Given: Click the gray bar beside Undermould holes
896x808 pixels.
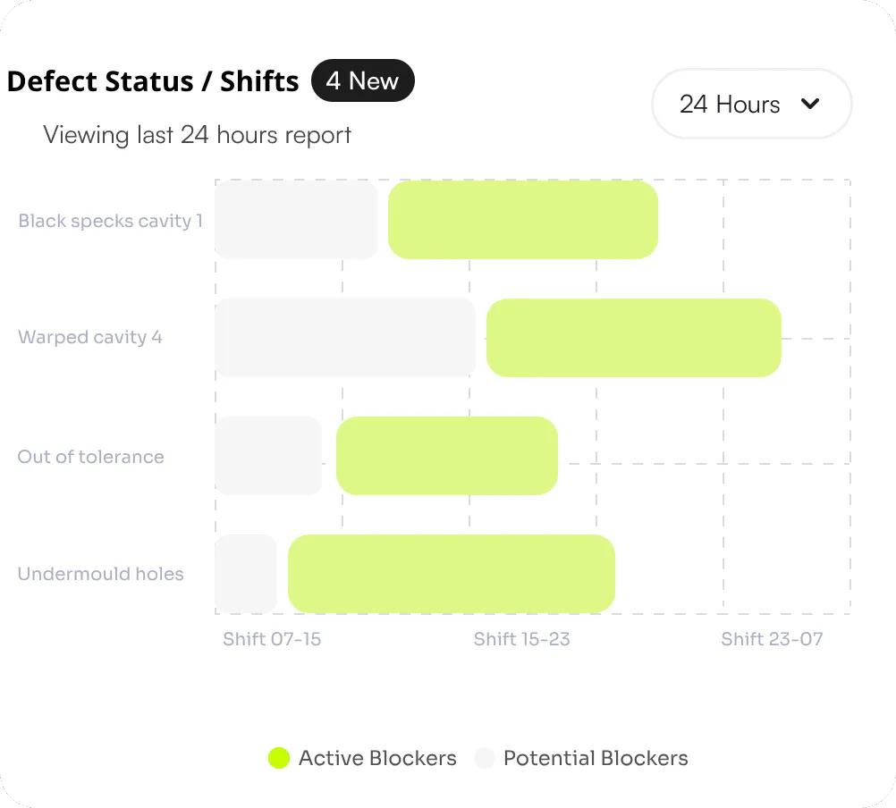Looking at the screenshot, I should (246, 574).
